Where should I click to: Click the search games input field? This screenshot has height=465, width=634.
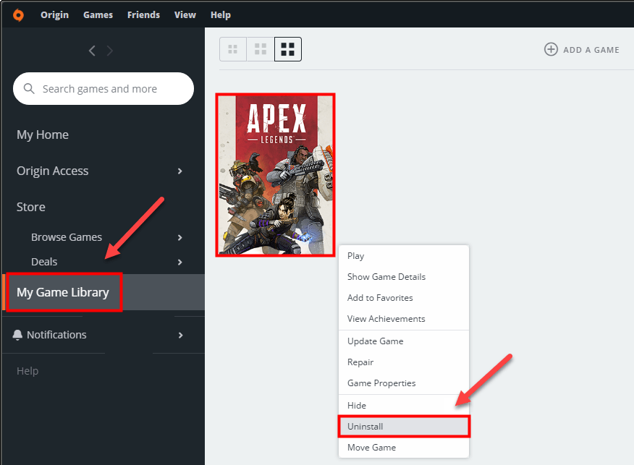coord(103,88)
